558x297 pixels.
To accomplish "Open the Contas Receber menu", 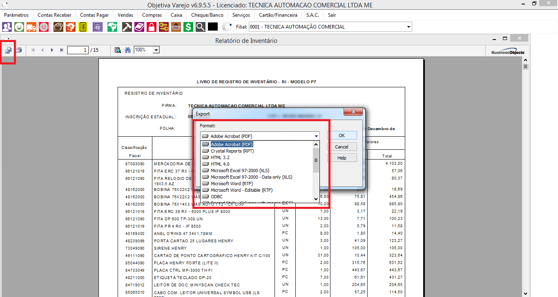I will tap(54, 15).
